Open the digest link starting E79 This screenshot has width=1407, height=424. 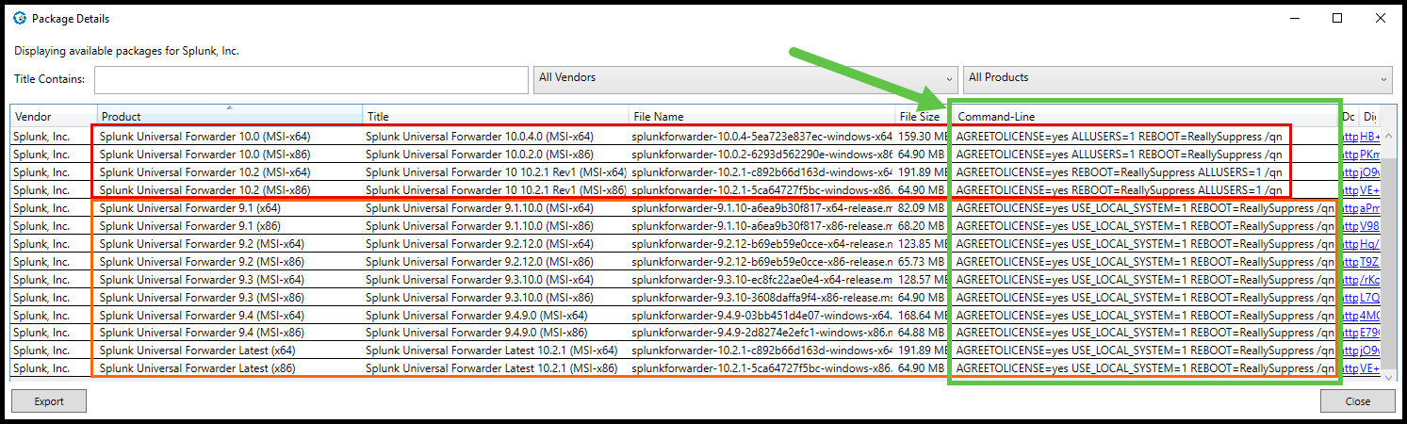[x=1370, y=334]
